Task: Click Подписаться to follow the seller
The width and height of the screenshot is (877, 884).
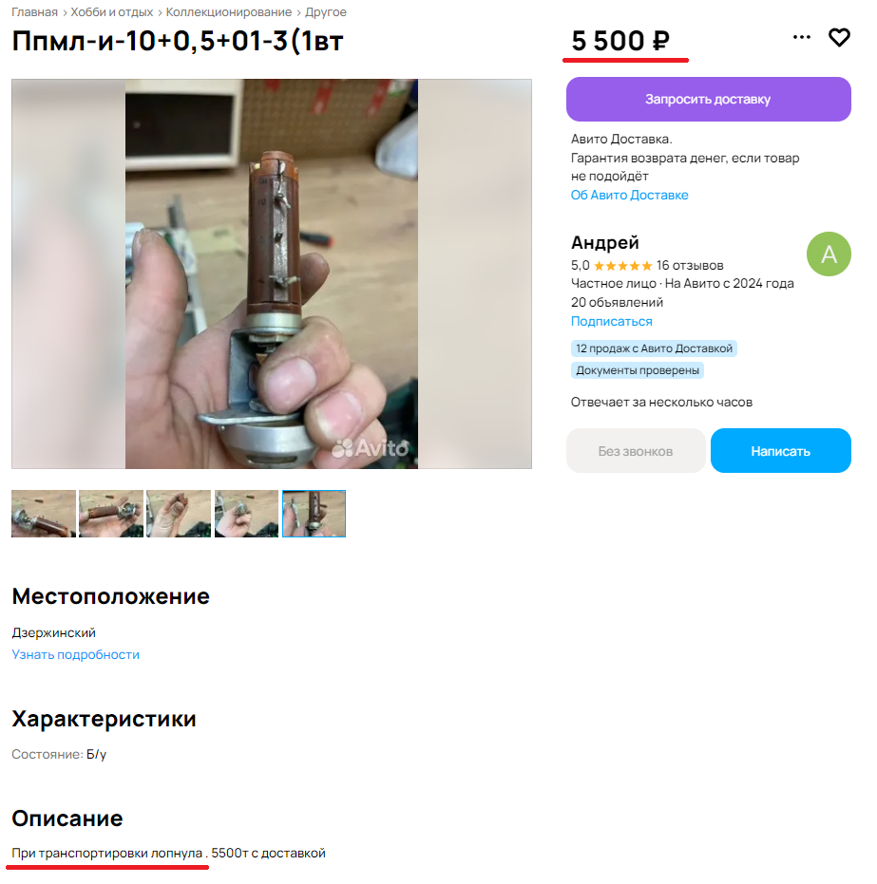Action: tap(611, 321)
